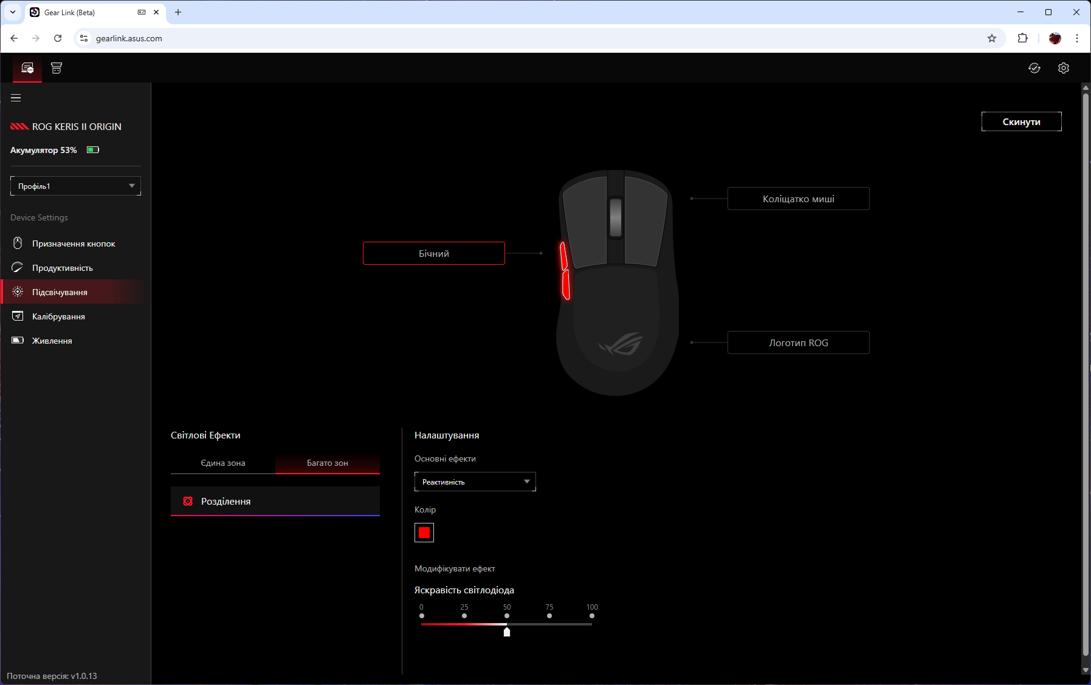This screenshot has height=685, width=1091.
Task: Click the Device Settings heading
Action: pyautogui.click(x=39, y=217)
